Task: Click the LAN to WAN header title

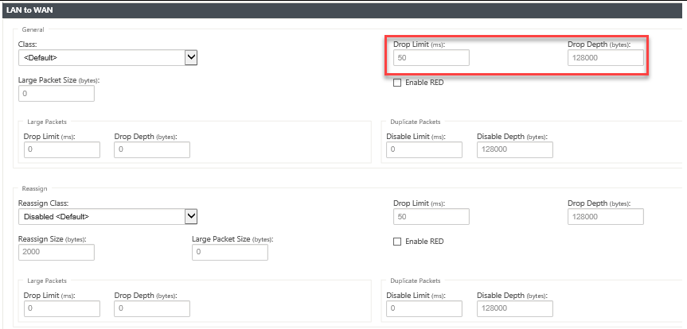Action: click(x=29, y=10)
